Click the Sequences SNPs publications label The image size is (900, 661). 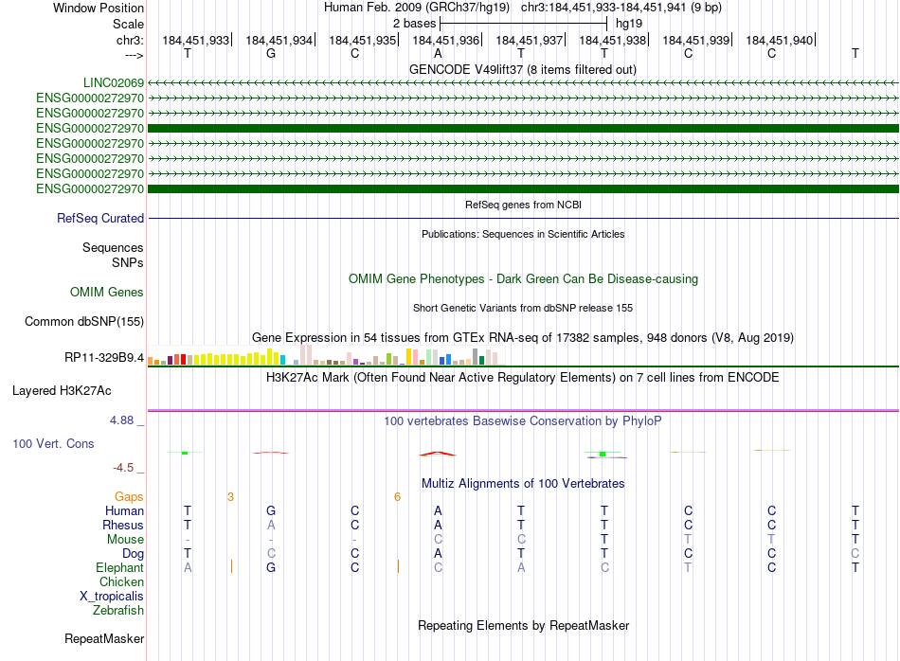(x=113, y=255)
